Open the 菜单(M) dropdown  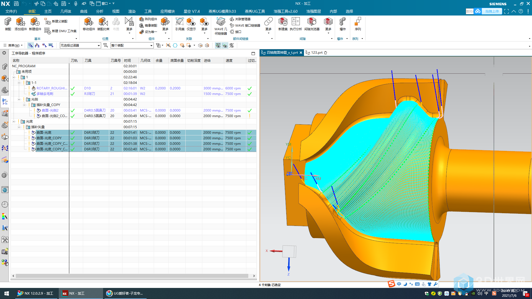[13, 45]
